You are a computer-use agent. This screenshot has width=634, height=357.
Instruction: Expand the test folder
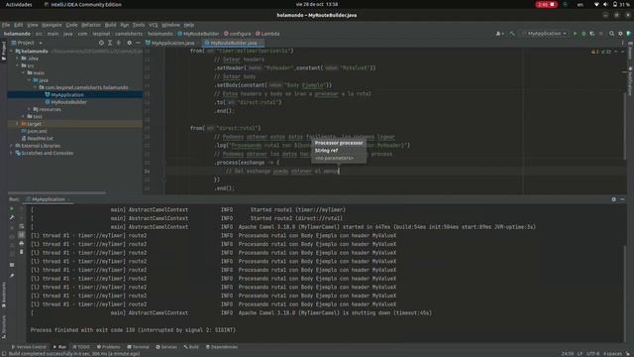point(24,117)
